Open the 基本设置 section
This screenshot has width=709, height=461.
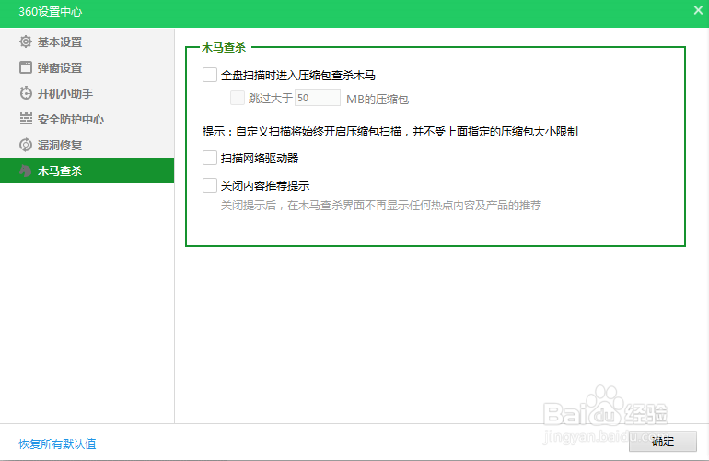pos(87,41)
